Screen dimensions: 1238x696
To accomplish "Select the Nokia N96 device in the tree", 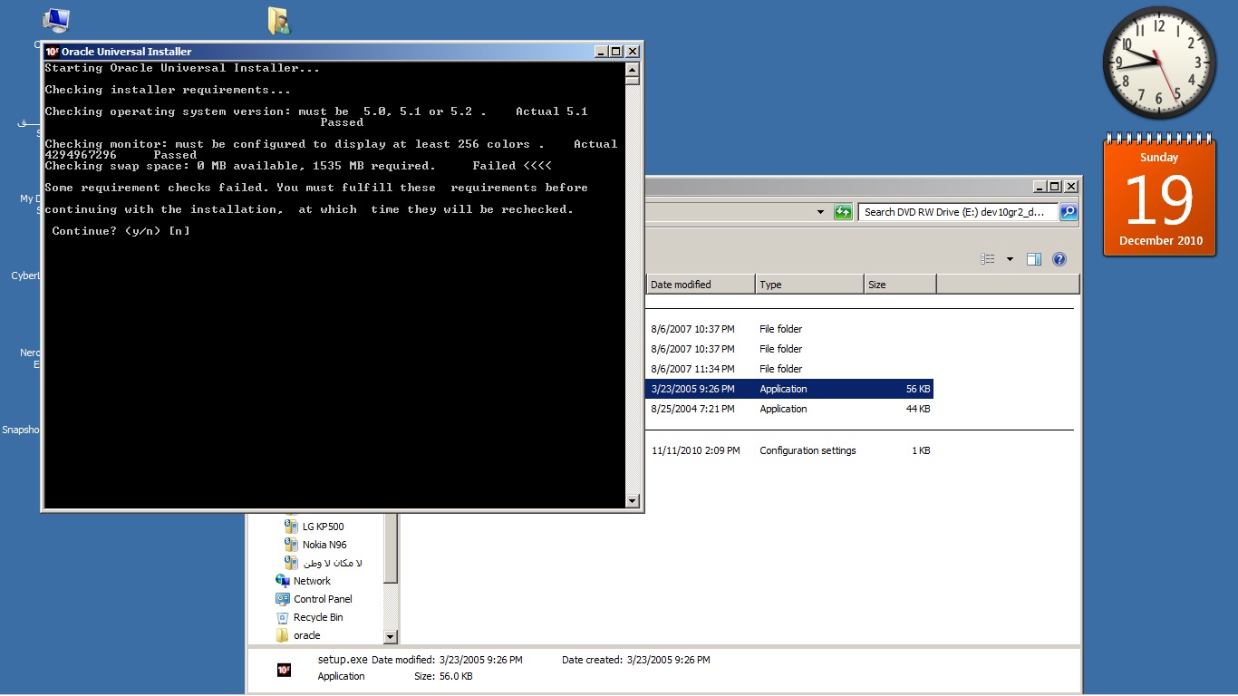I will (x=324, y=545).
